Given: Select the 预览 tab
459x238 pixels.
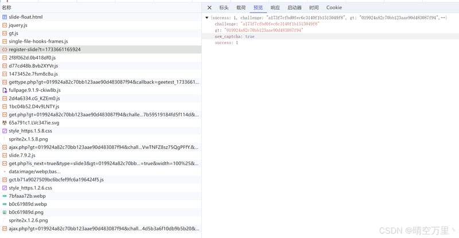Looking at the screenshot, I should tap(258, 7).
